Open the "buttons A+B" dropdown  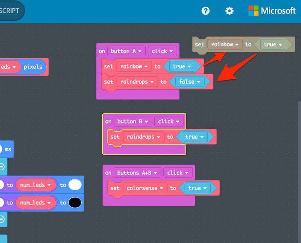click(137, 173)
